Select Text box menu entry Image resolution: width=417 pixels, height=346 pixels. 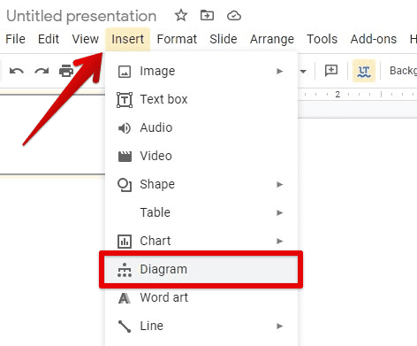click(x=201, y=99)
